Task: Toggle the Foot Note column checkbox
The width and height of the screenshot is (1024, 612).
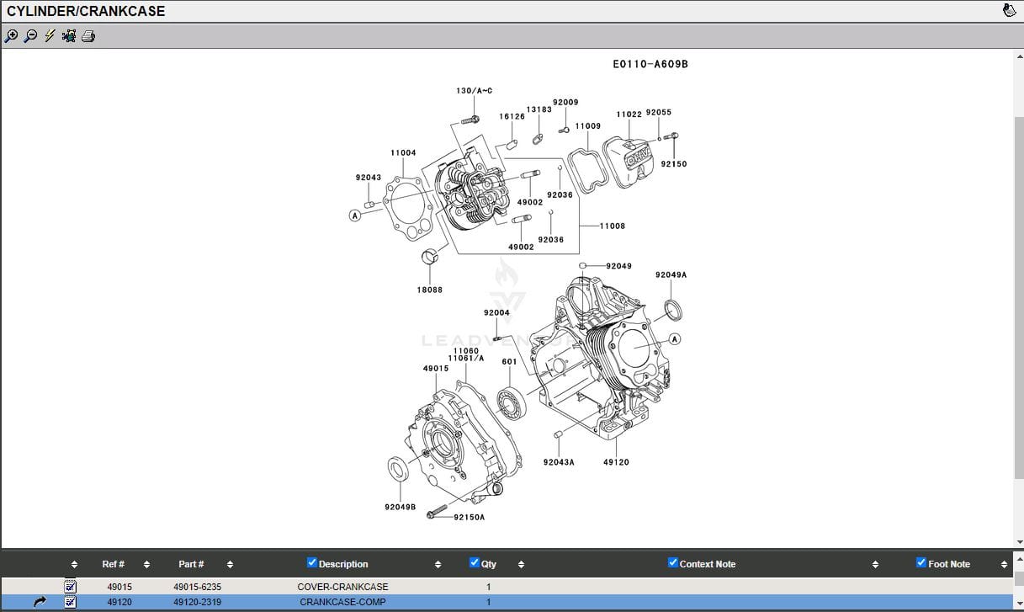Action: point(921,563)
